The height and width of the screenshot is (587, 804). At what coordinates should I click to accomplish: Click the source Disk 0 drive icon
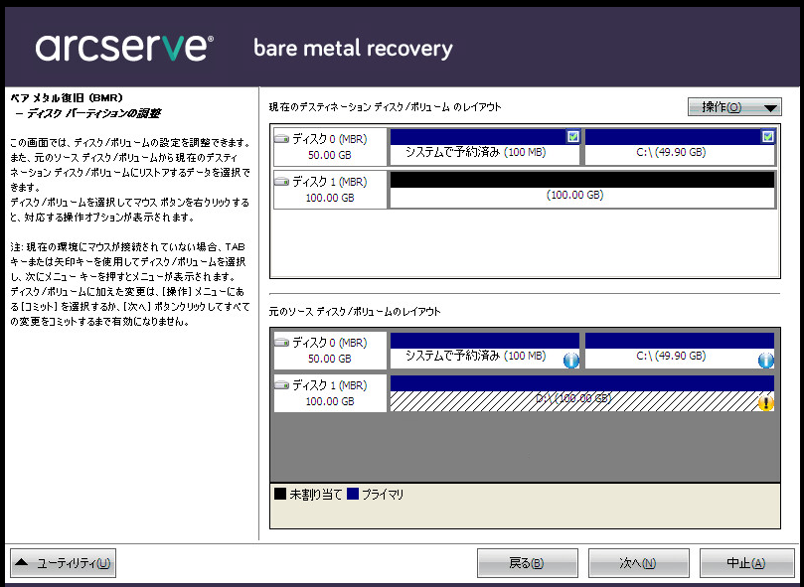[281, 343]
